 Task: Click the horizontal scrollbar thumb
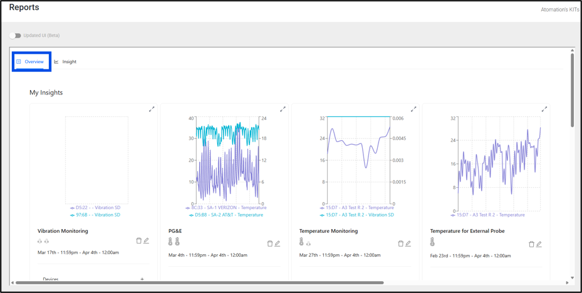tap(199, 282)
